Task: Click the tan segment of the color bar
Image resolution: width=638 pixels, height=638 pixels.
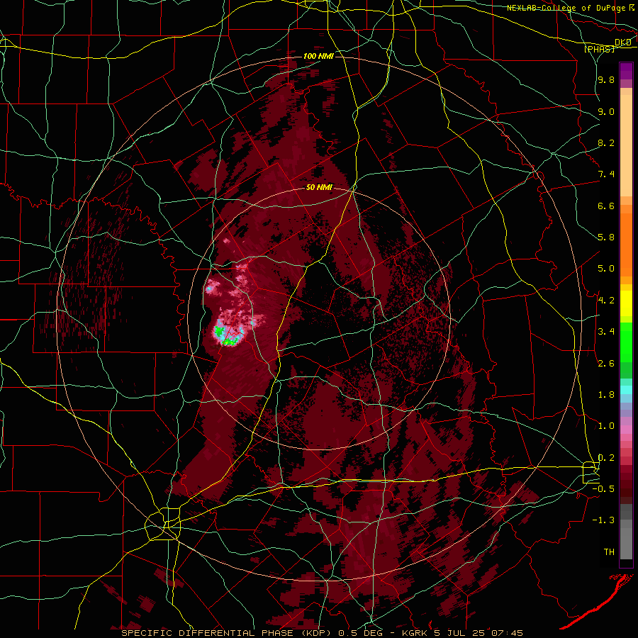Action: [626, 145]
